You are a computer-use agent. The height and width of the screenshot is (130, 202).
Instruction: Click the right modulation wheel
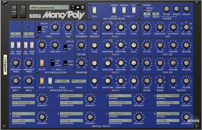[x=23, y=11]
